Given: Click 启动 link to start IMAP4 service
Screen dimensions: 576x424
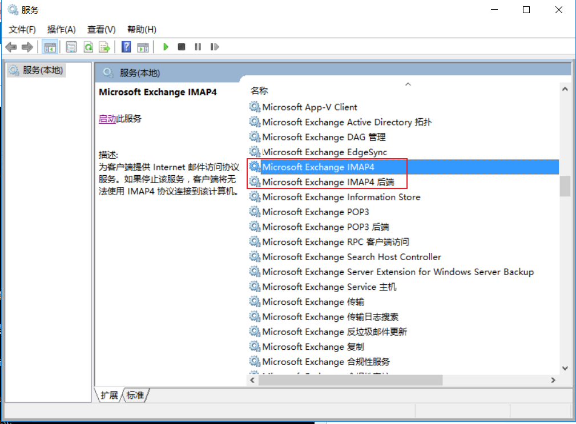Looking at the screenshot, I should point(108,119).
